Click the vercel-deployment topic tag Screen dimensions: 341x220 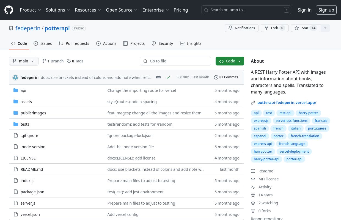294,152
